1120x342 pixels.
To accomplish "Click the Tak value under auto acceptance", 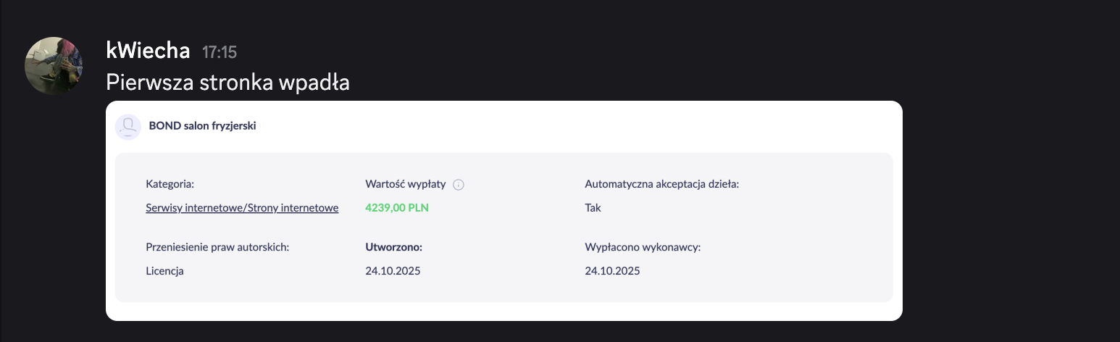I will click(593, 208).
